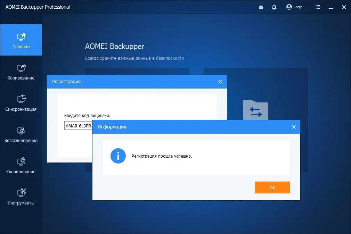Open the Инструменты tools tab
351x234 pixels.
(21, 197)
